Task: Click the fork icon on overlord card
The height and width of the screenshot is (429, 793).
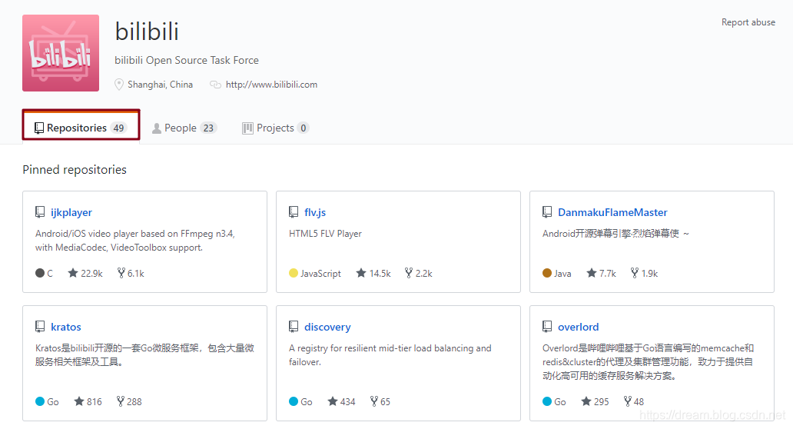Action: pyautogui.click(x=628, y=401)
